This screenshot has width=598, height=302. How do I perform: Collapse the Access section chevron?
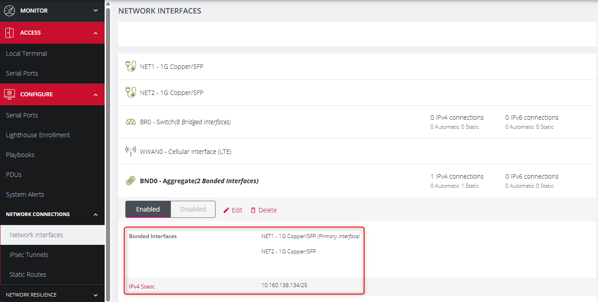pyautogui.click(x=96, y=33)
